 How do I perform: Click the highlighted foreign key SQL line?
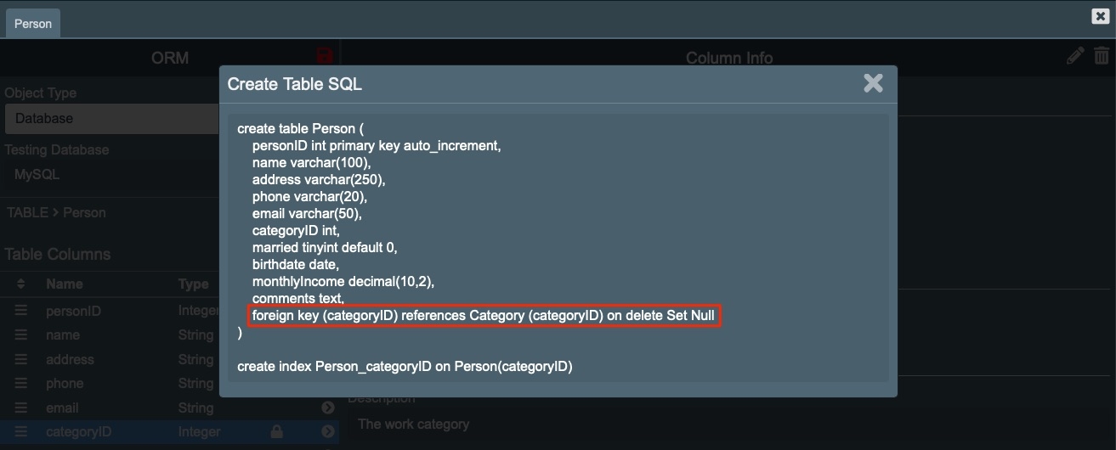483,316
